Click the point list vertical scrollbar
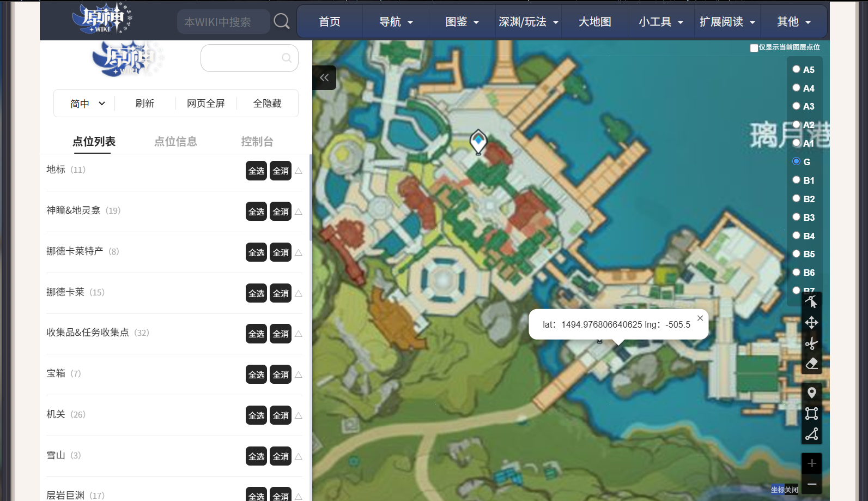The image size is (868, 501). (311, 197)
